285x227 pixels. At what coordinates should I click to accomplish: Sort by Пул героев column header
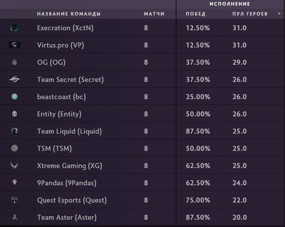pos(250,14)
